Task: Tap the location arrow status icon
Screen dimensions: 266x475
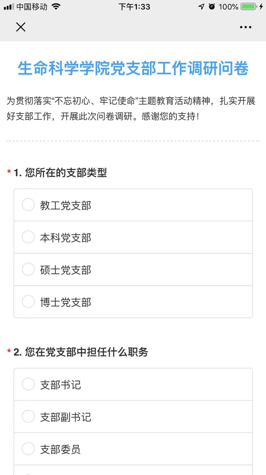Action: 201,7
